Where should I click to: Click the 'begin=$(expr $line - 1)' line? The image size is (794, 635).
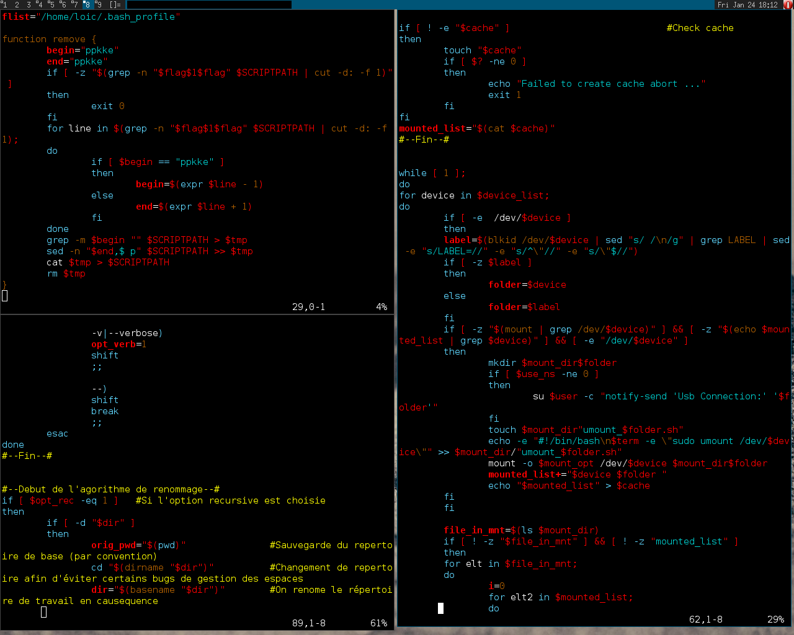200,184
